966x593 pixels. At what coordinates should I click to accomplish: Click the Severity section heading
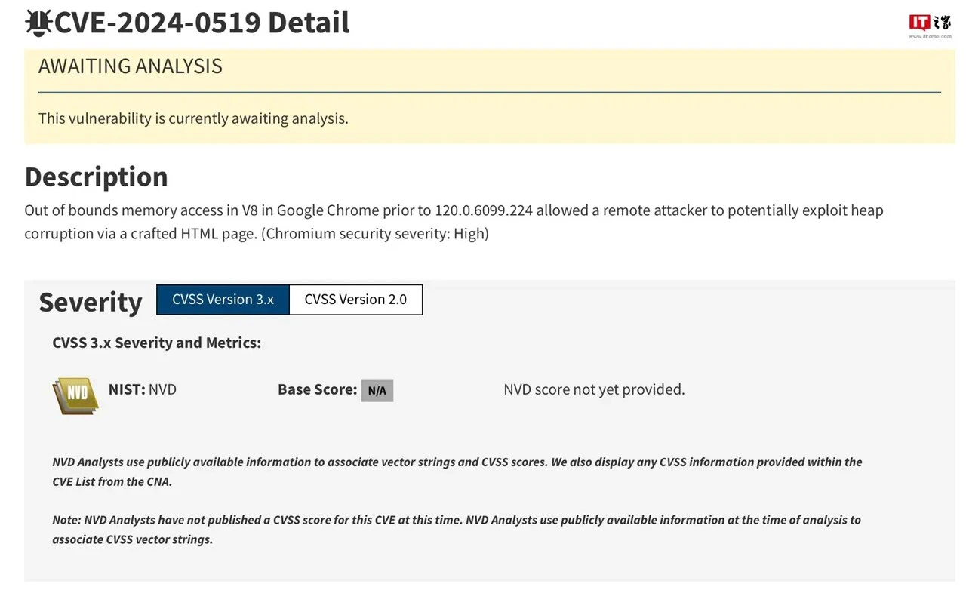click(90, 302)
